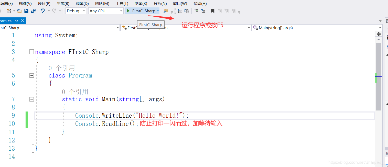Open the 项目(P) menu

(x=44, y=4)
